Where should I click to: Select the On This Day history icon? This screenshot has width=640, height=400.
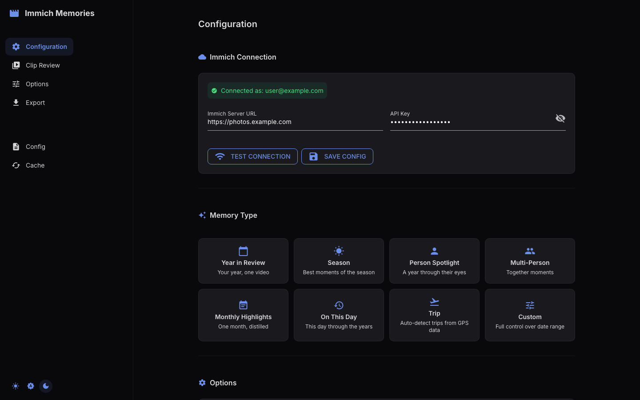pyautogui.click(x=339, y=305)
